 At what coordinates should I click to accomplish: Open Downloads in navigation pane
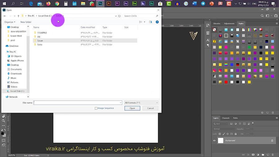coord(16,74)
